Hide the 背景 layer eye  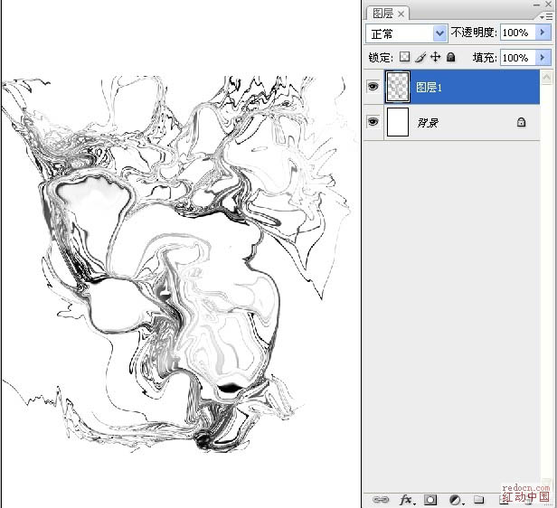click(x=373, y=123)
